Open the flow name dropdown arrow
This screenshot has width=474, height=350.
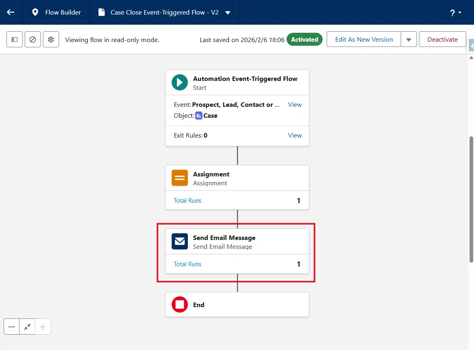(x=228, y=13)
